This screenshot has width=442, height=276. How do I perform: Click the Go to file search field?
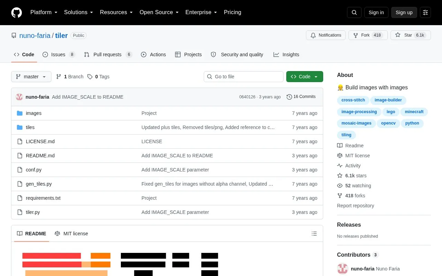pos(243,77)
